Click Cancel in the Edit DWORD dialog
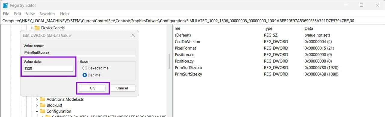The height and width of the screenshot is (117, 385). tap(122, 88)
